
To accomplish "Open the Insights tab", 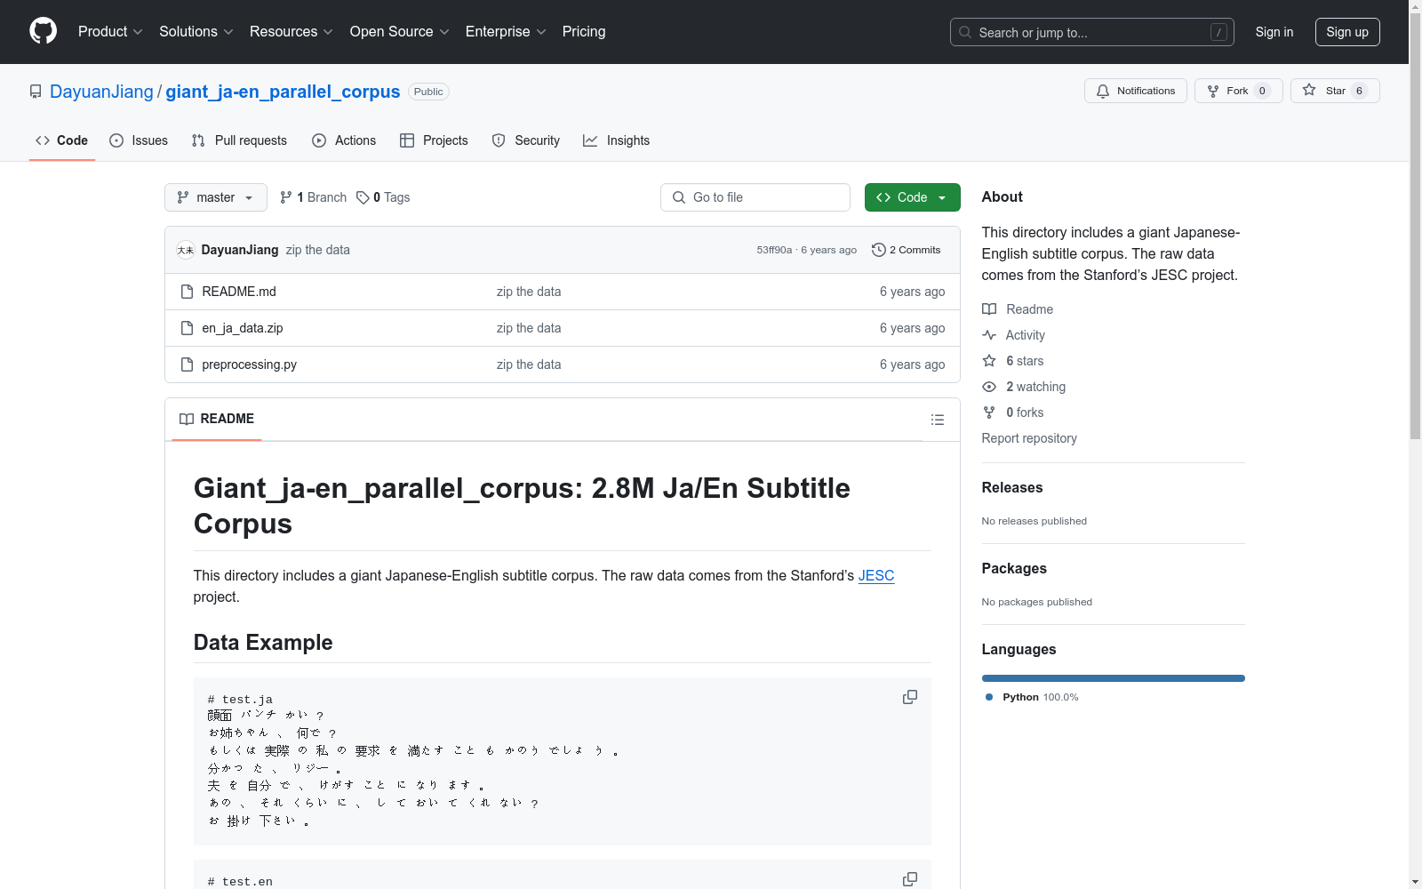I will point(616,140).
